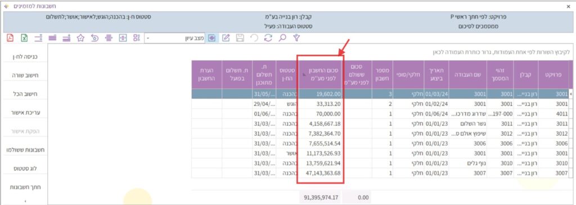Click the checklist layout icon in toolbar
The width and height of the screenshot is (576, 205).
[137, 38]
